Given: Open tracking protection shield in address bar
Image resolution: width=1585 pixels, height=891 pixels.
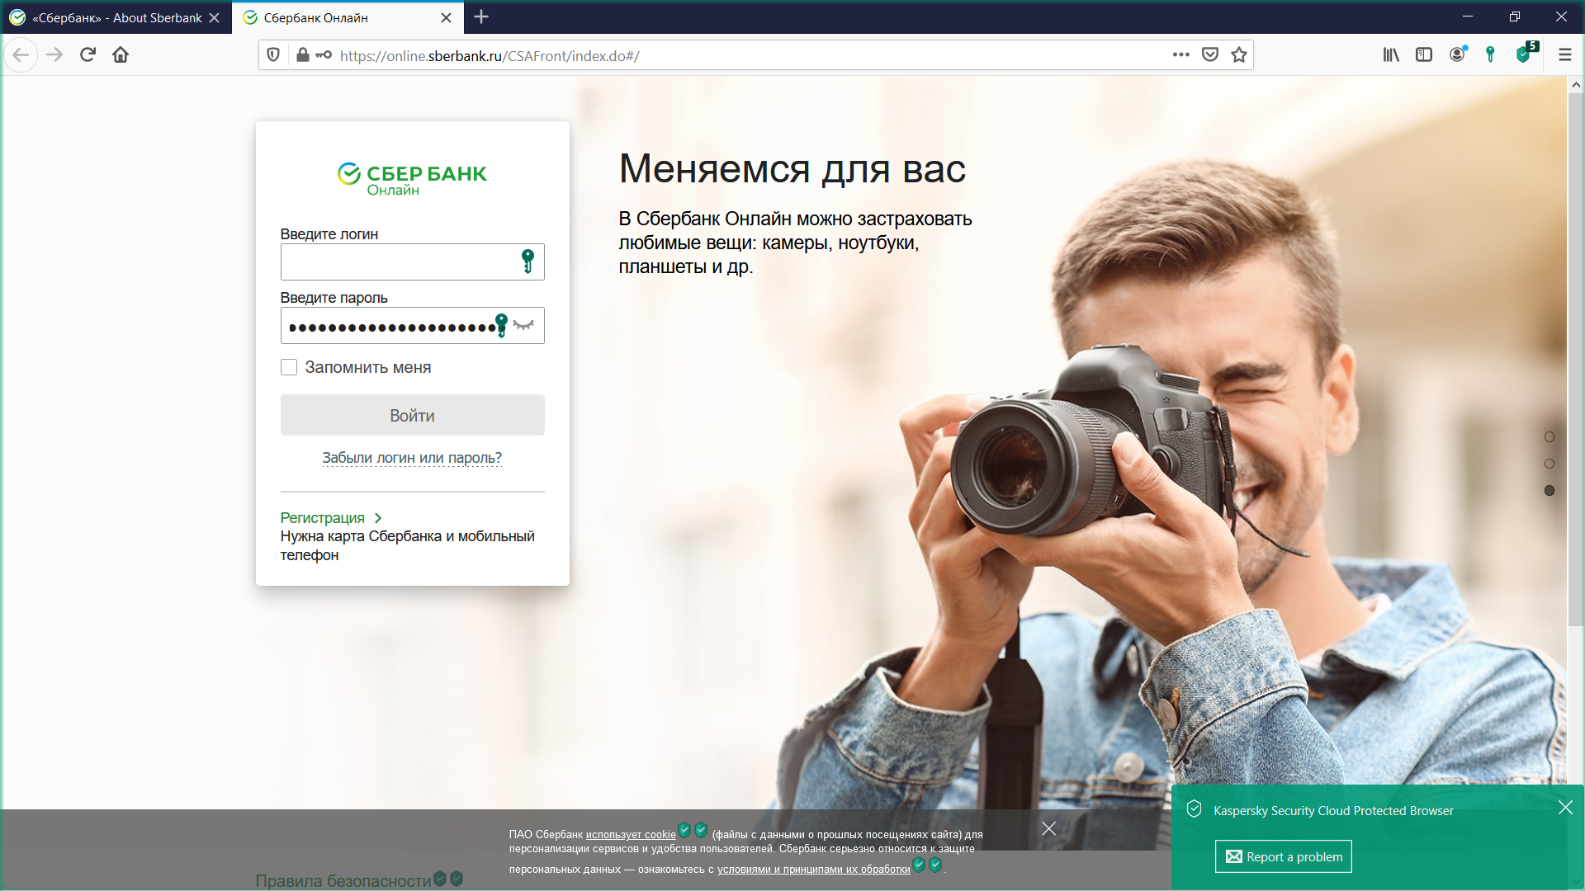Looking at the screenshot, I should [273, 55].
